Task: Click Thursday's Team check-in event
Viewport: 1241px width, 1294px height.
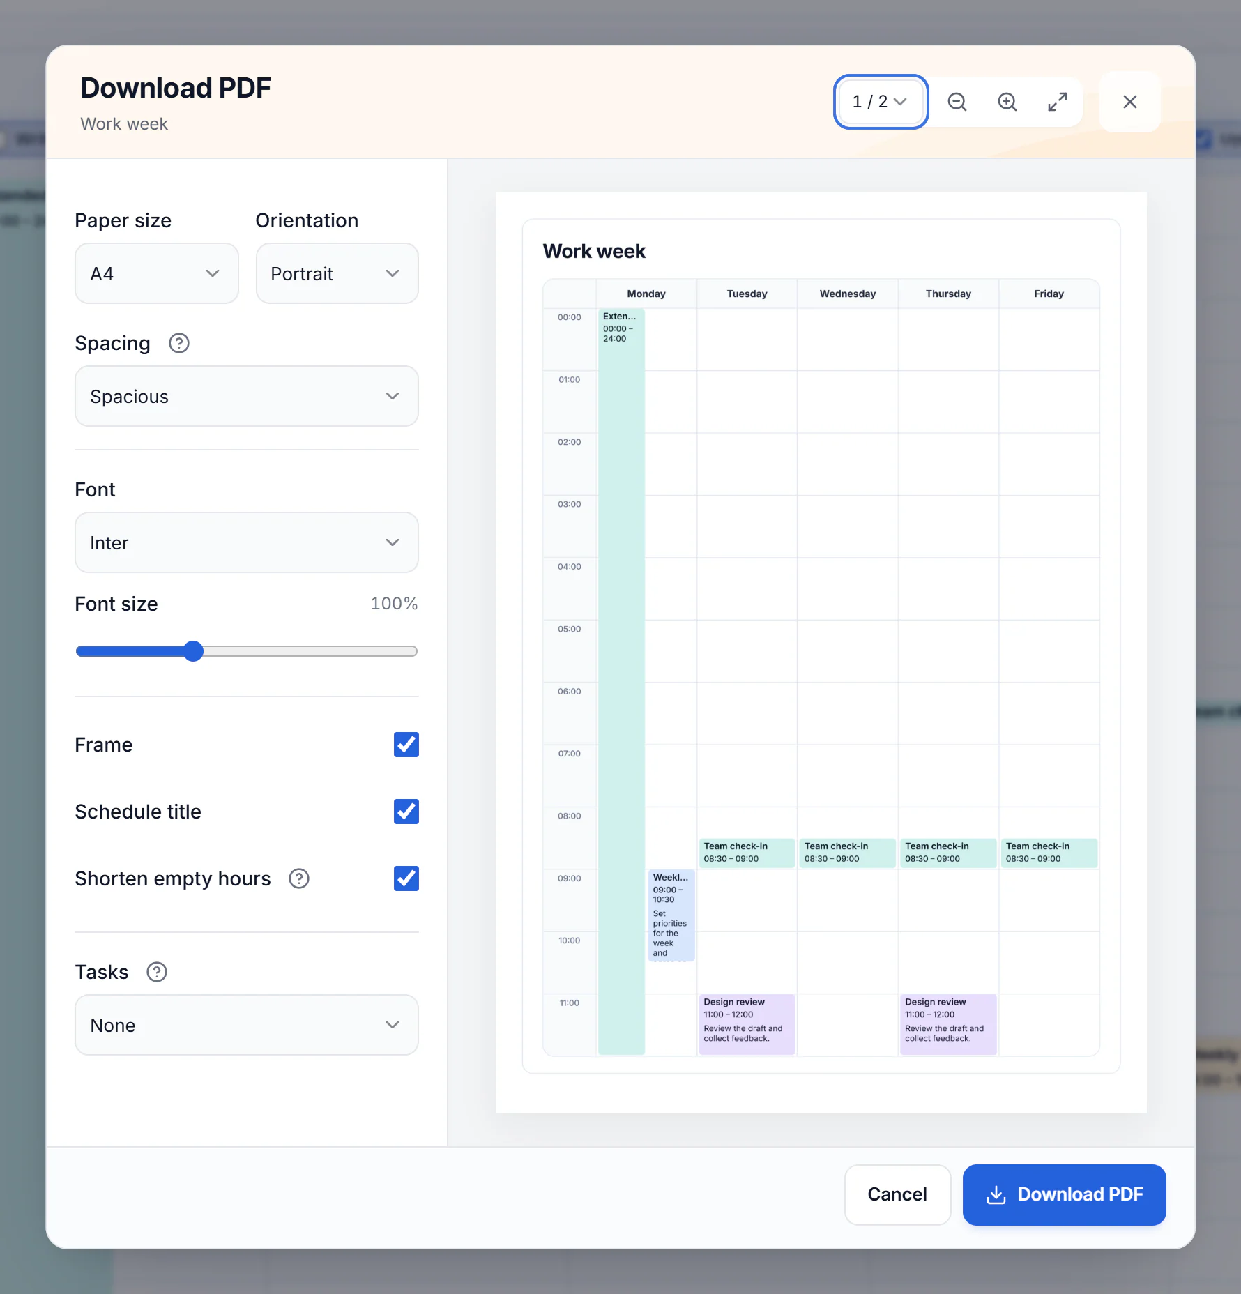Action: (x=948, y=853)
